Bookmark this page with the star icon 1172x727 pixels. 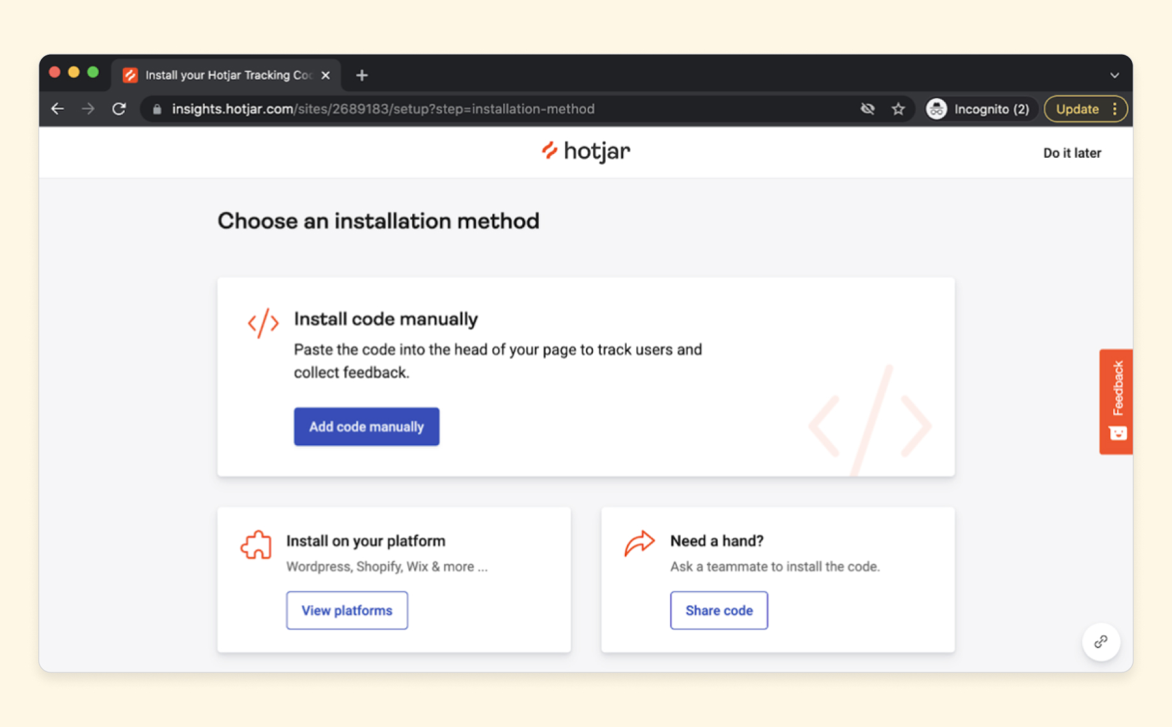[x=898, y=109]
